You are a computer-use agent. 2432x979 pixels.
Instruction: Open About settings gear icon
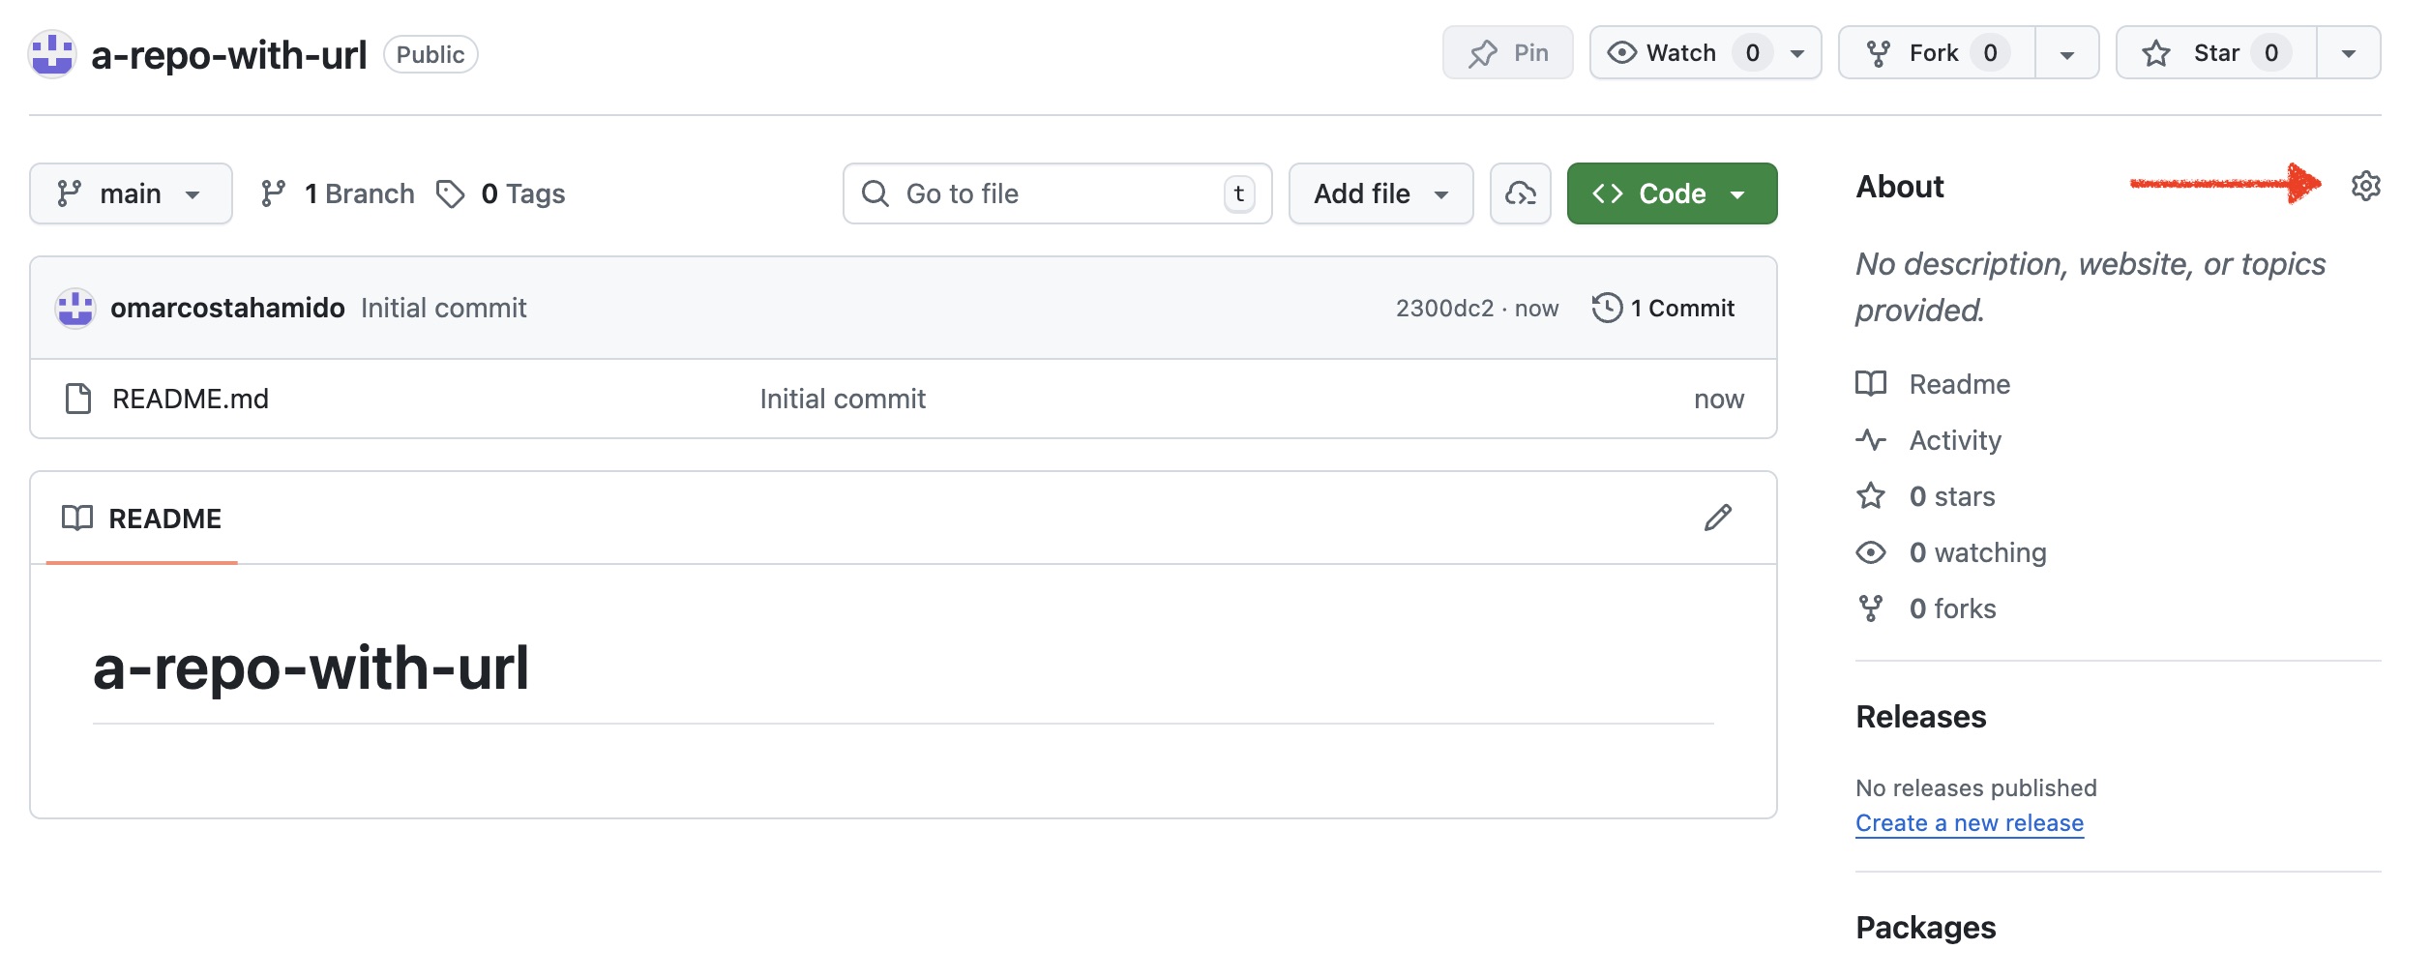click(2364, 186)
